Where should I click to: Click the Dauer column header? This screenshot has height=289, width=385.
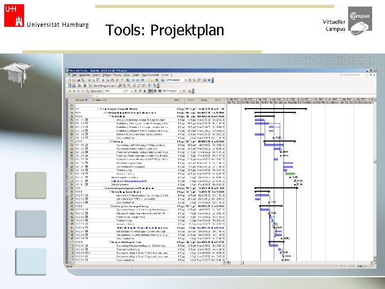pyautogui.click(x=191, y=100)
